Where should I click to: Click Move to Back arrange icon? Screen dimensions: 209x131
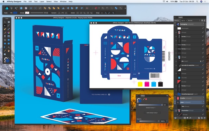[45, 8]
